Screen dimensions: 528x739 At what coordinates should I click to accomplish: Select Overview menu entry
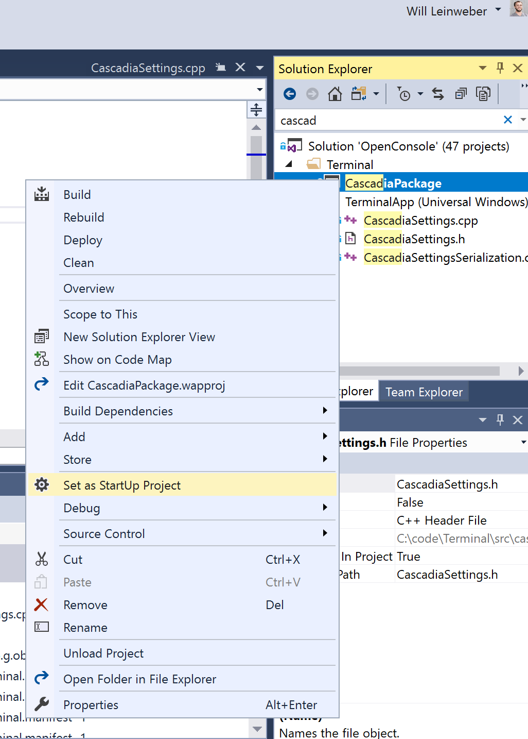[182, 288]
